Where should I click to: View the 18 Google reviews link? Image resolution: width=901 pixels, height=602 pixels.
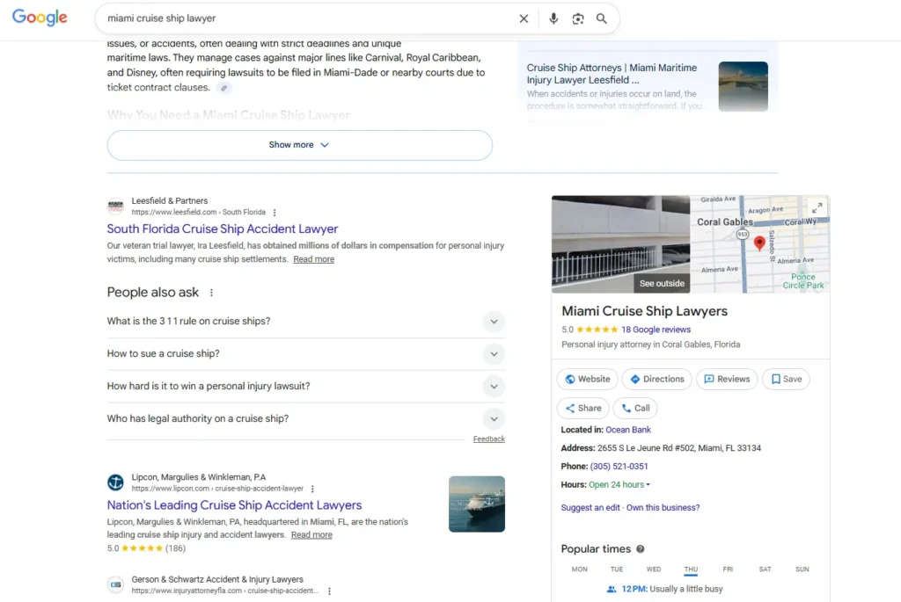click(656, 330)
